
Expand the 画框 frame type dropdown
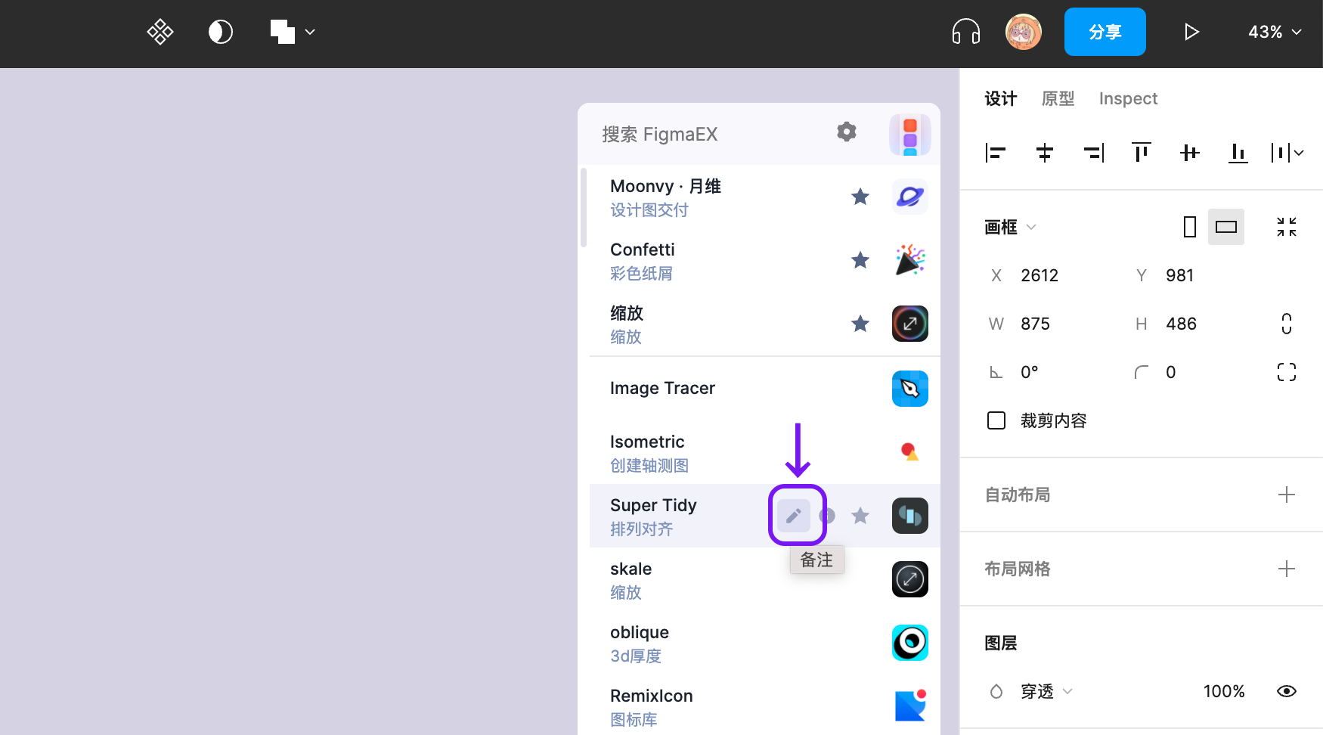click(x=1011, y=227)
